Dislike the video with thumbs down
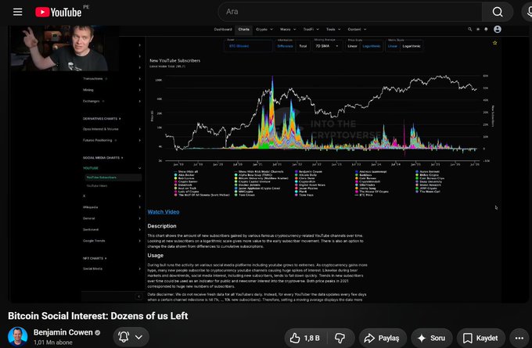Image resolution: width=532 pixels, height=348 pixels. click(x=340, y=338)
